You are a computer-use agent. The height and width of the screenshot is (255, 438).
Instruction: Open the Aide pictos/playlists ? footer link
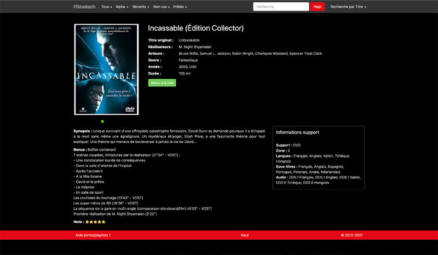click(93, 235)
